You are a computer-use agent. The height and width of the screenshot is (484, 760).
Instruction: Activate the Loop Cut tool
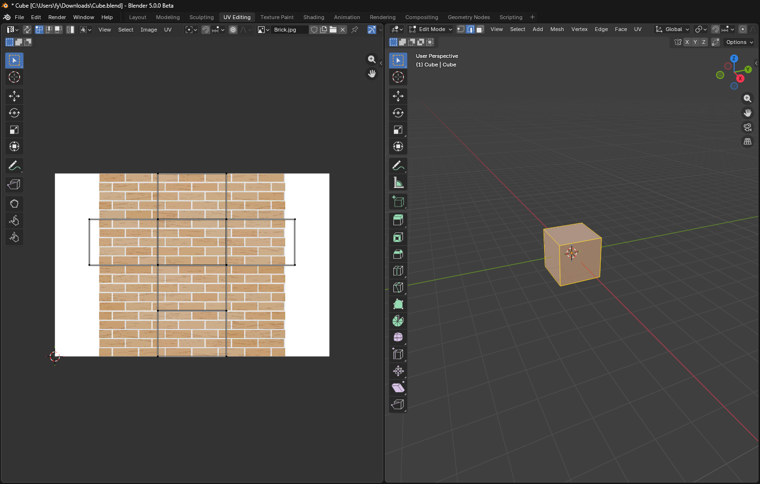point(398,271)
